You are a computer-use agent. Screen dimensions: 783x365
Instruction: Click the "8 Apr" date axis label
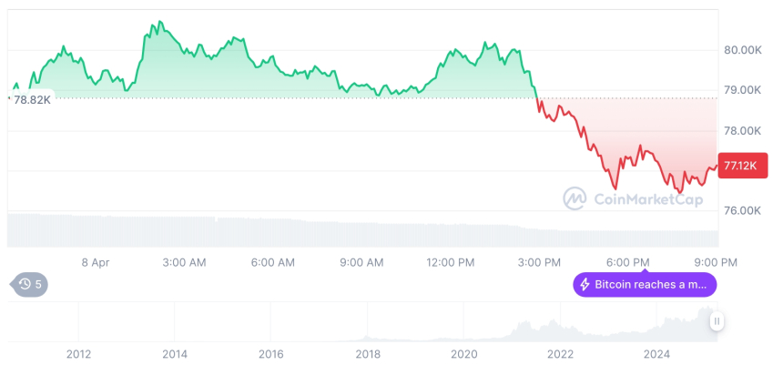point(96,262)
